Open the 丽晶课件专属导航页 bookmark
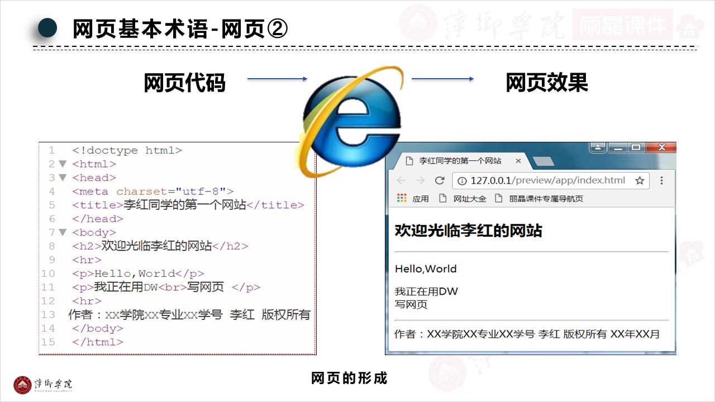The height and width of the screenshot is (402, 715). point(538,198)
